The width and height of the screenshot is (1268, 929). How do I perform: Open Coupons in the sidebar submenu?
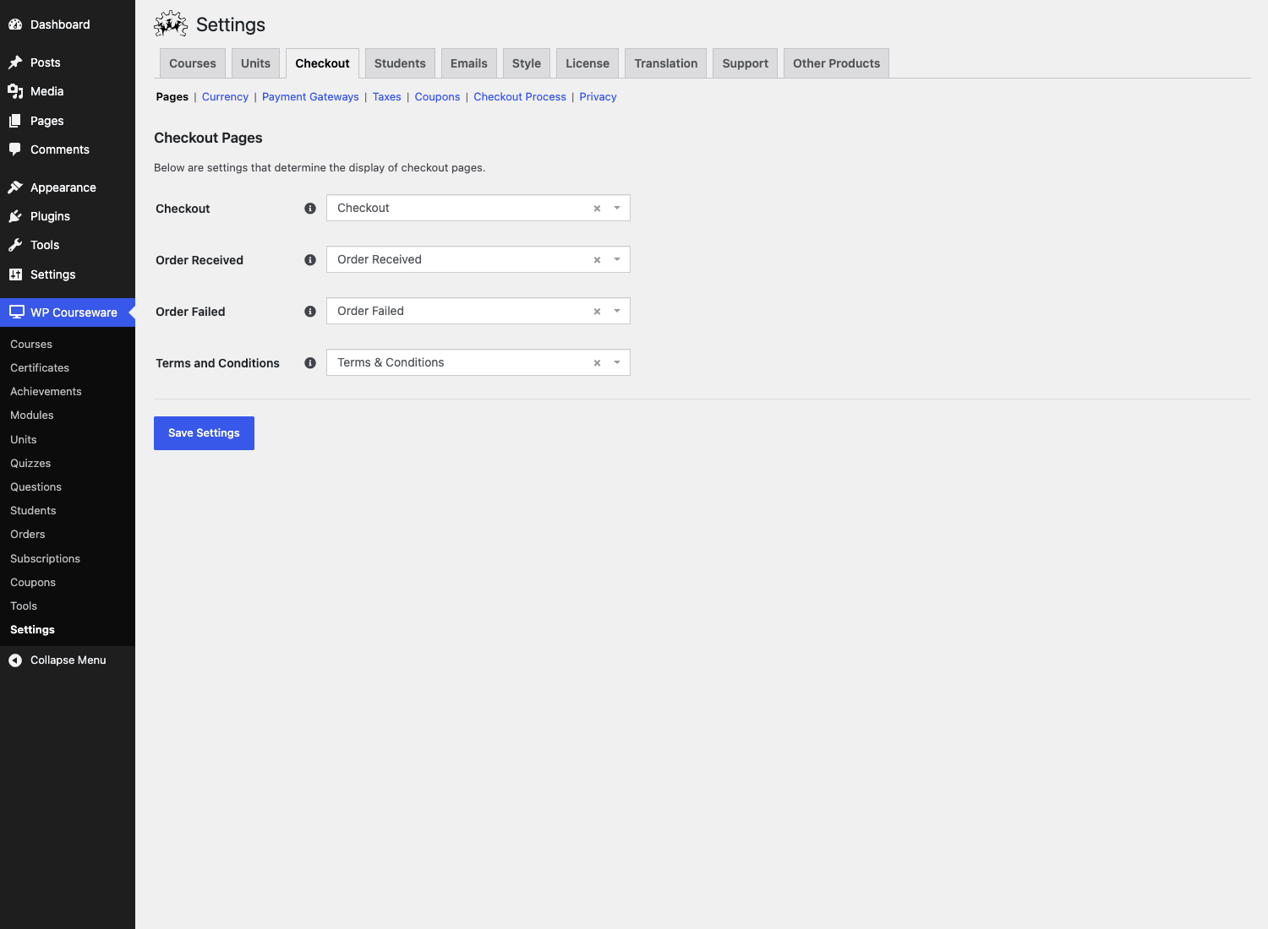click(x=33, y=583)
